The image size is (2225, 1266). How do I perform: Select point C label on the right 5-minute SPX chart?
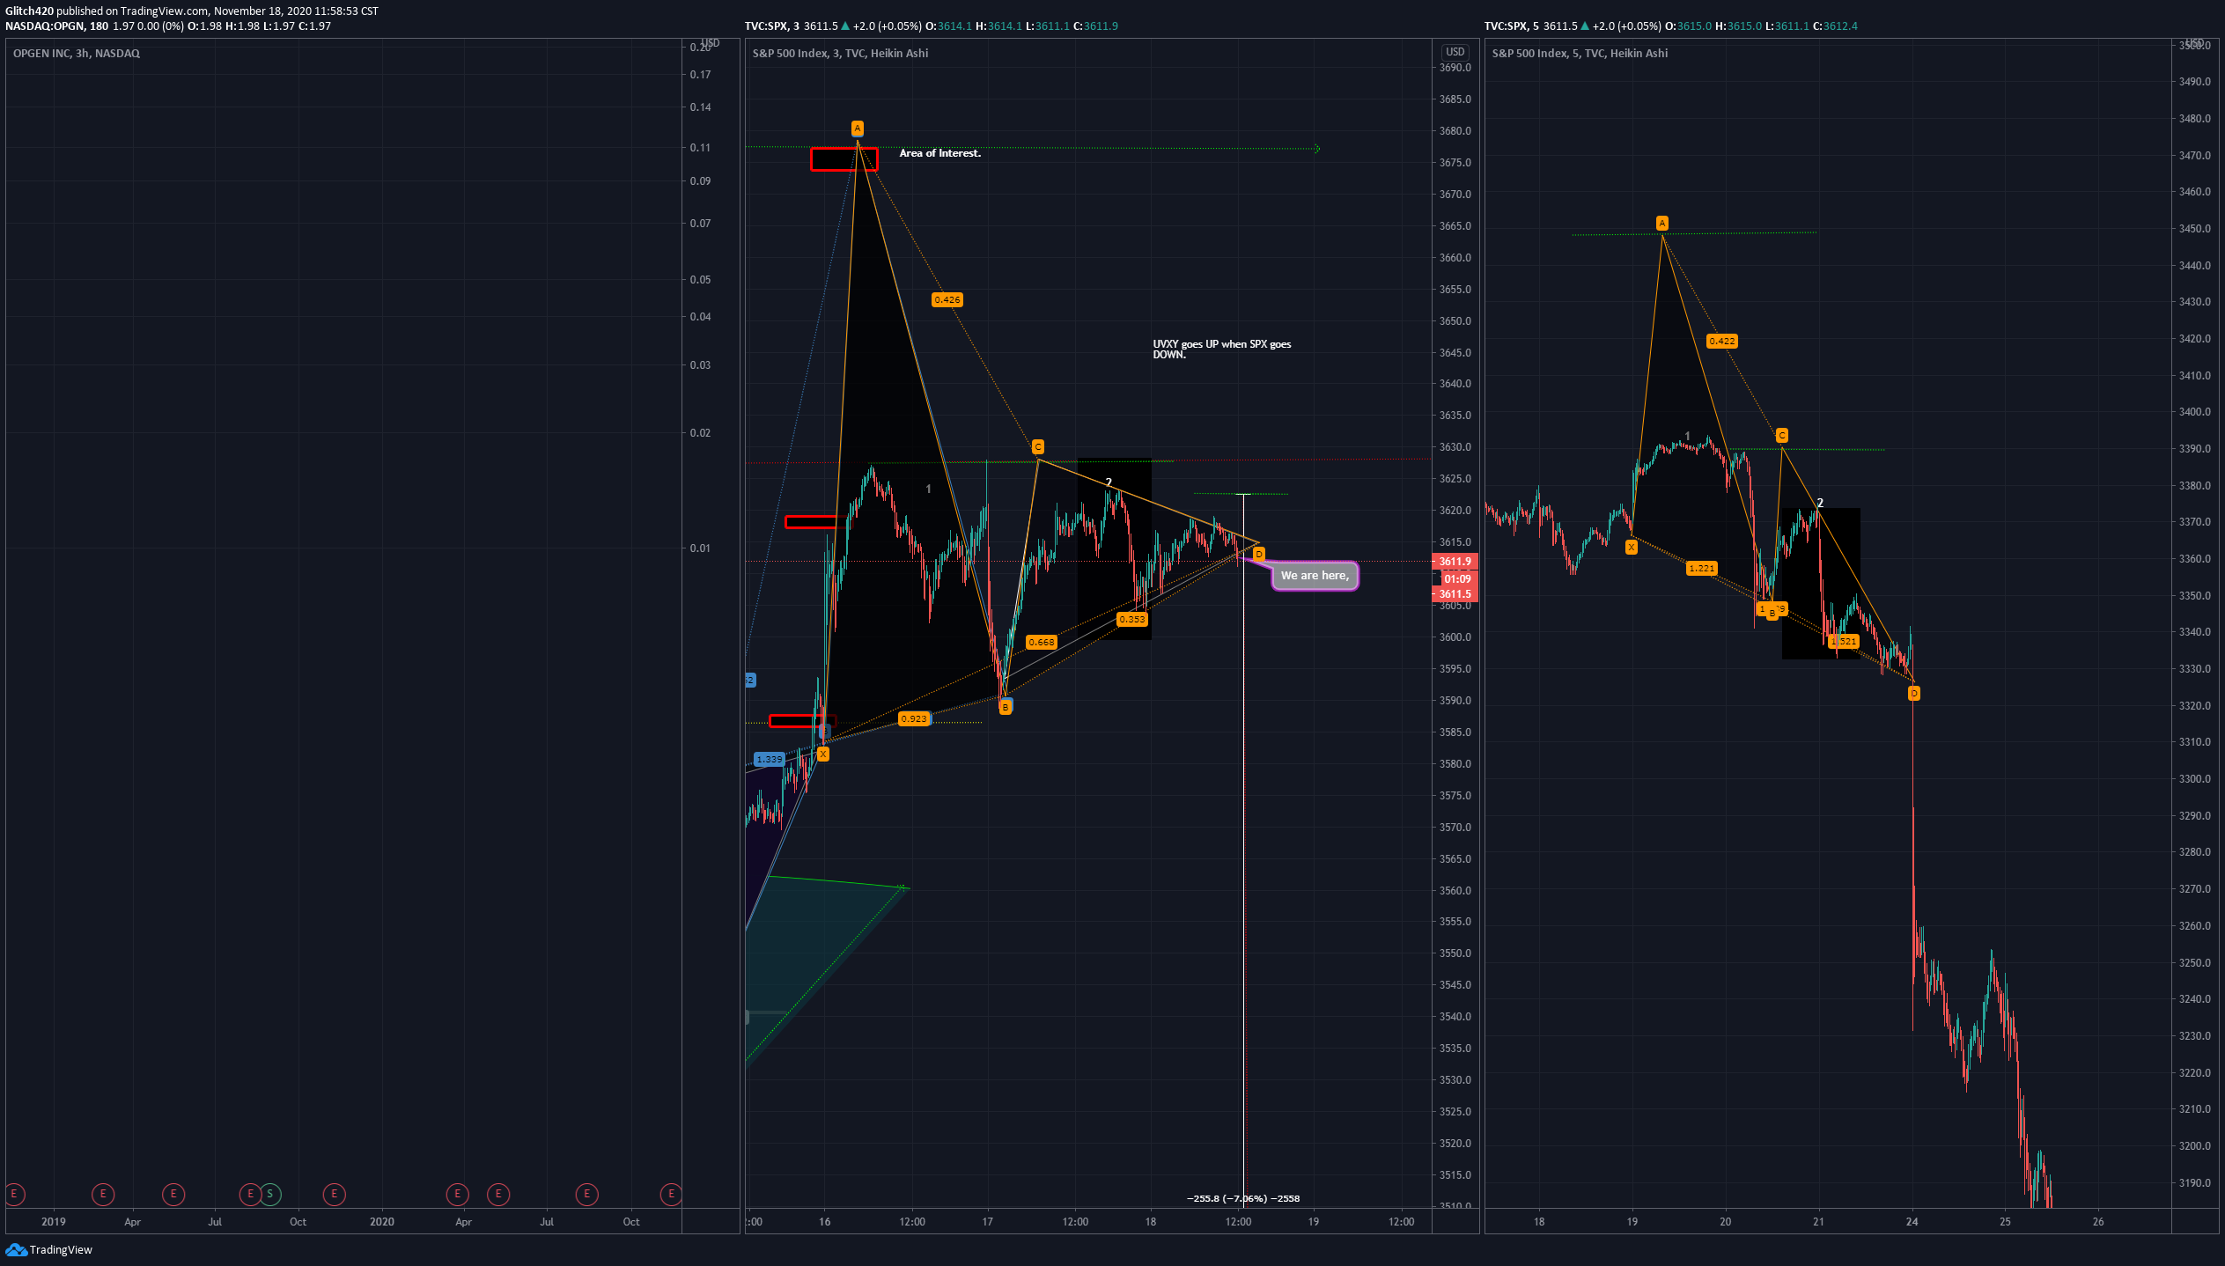[1782, 436]
